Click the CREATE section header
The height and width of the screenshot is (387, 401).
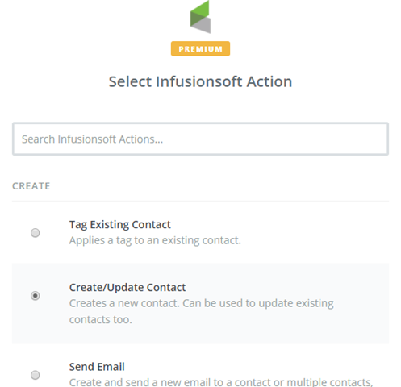click(31, 186)
